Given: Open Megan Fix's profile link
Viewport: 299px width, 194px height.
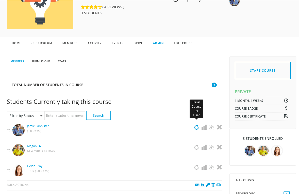Looking at the screenshot, I should tap(34, 146).
